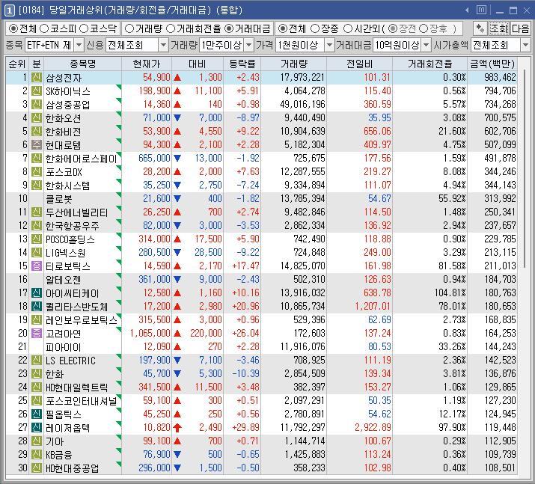Choose the 거래량 sort radio button
535x484 pixels.
[x=129, y=28]
